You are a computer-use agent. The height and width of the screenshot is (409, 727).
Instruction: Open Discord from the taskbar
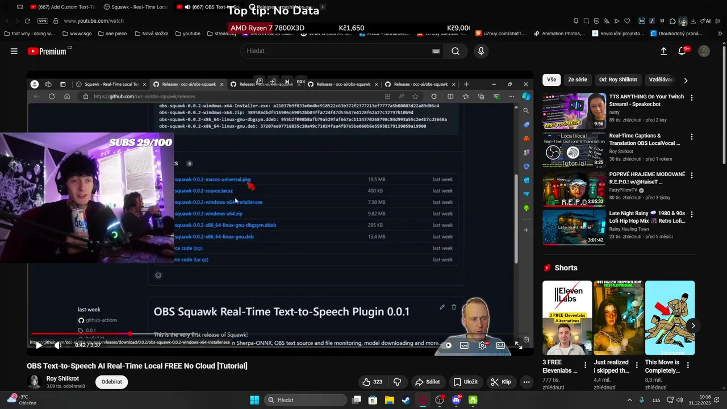tap(456, 400)
